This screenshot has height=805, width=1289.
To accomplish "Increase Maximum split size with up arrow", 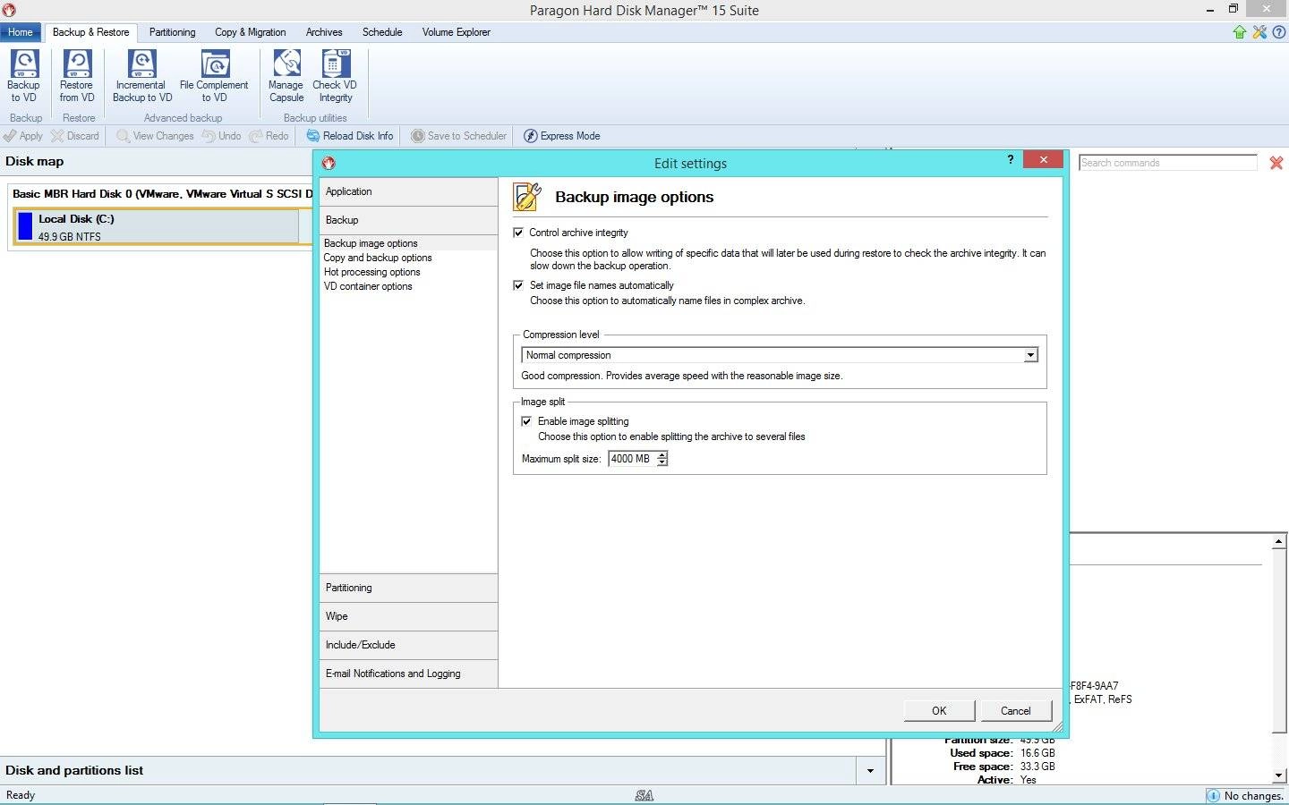I will 662,455.
